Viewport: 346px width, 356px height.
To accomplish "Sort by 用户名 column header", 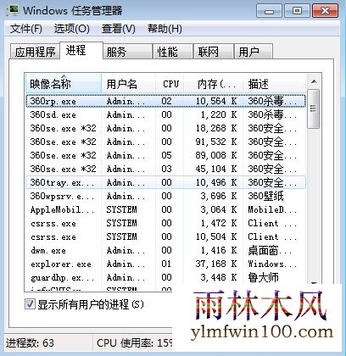I will coord(129,84).
